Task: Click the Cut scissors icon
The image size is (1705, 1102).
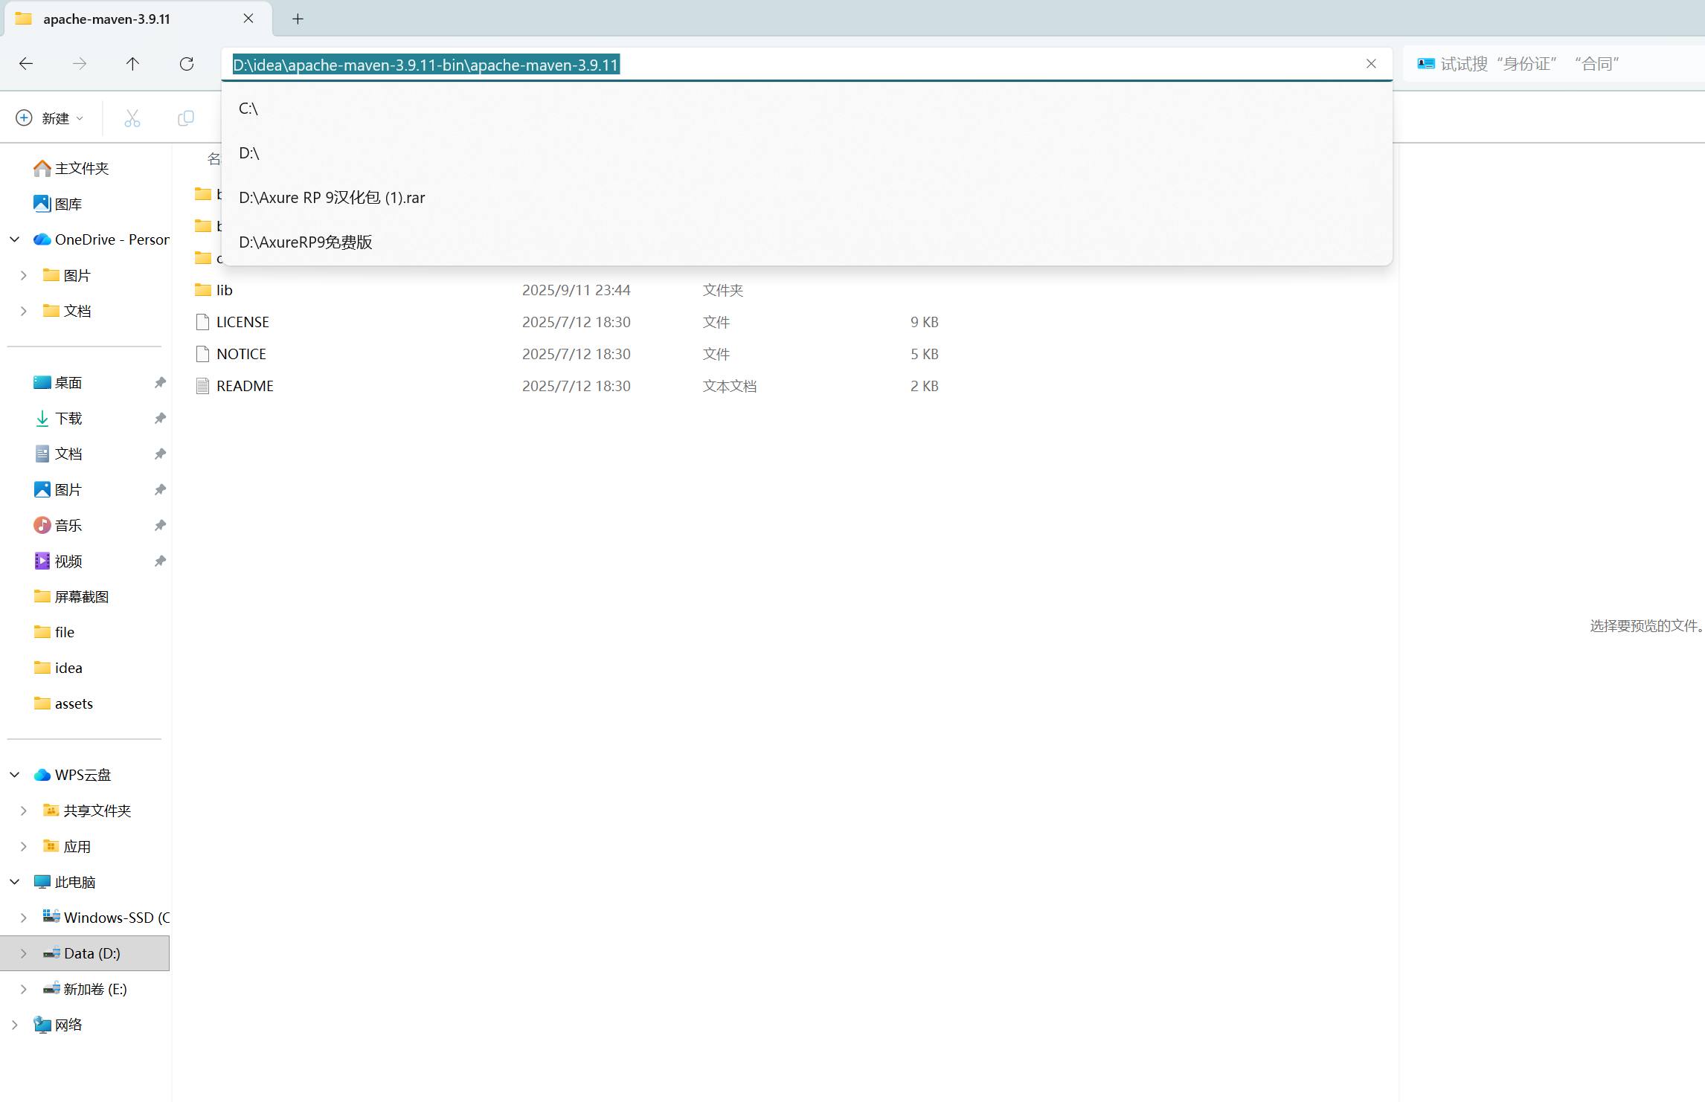Action: point(132,118)
